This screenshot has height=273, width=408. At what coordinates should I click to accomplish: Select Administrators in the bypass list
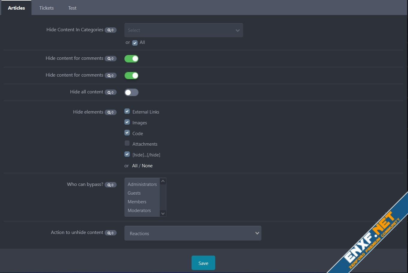point(142,184)
